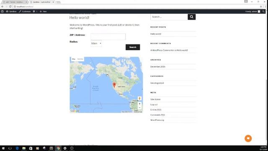The height and width of the screenshot is (151, 268).
Task: Focus the localhost/sandbox address bar
Action: pyautogui.click(x=137, y=7)
